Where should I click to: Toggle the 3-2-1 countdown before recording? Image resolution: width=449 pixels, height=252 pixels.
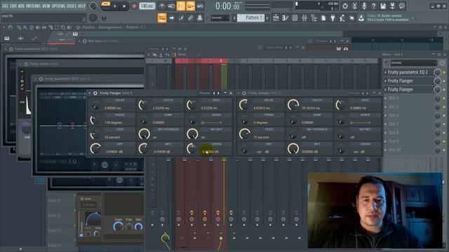coord(181,6)
